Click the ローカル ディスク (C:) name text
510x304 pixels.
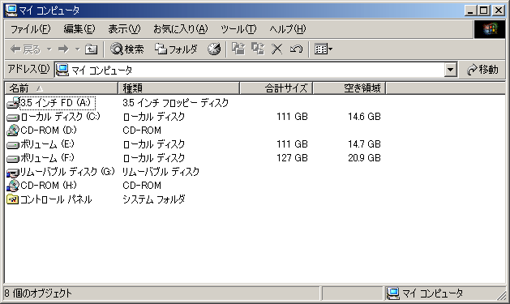pos(60,117)
